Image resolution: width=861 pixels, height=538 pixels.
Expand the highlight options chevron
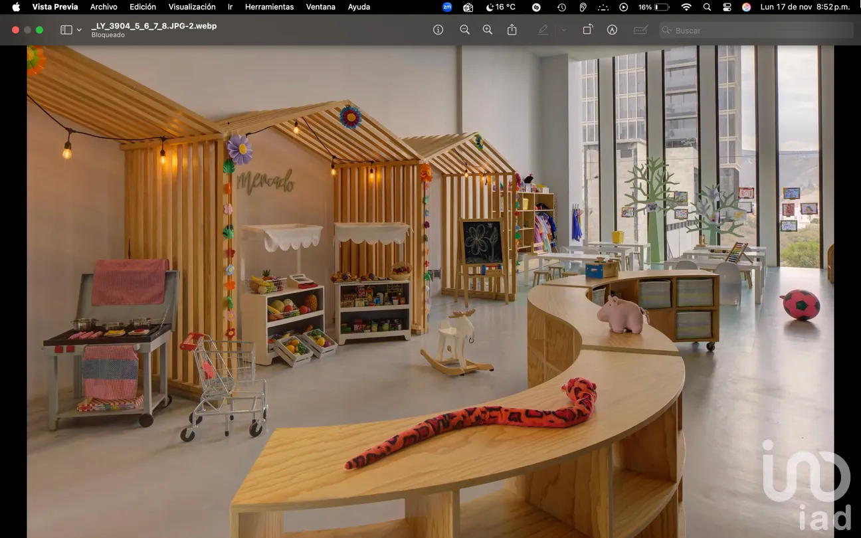pyautogui.click(x=563, y=30)
